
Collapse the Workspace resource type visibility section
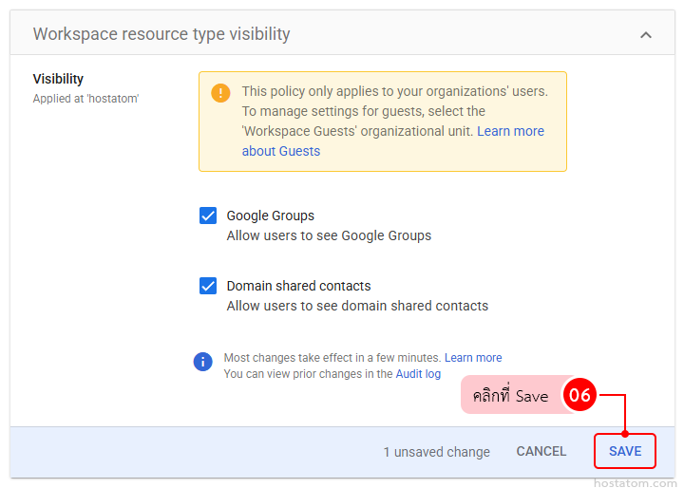point(646,35)
